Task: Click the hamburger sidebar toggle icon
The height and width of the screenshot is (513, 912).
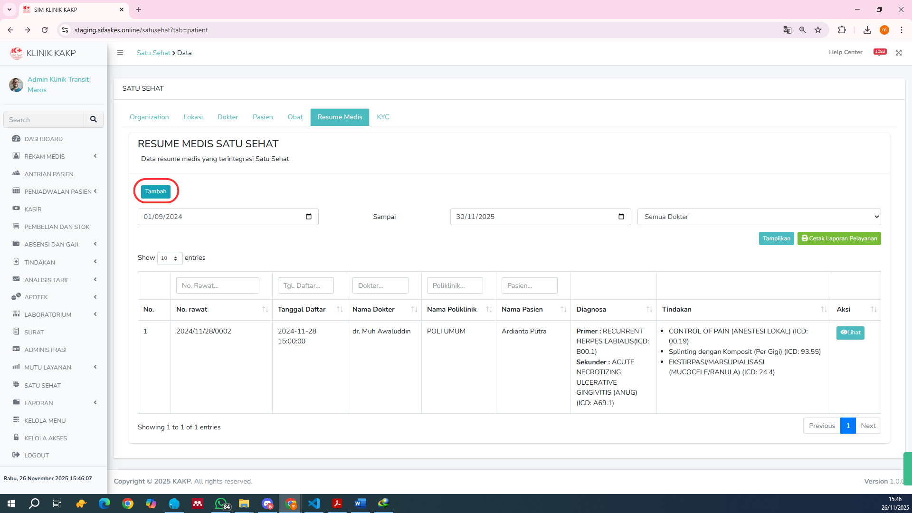Action: pos(120,53)
